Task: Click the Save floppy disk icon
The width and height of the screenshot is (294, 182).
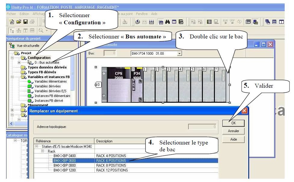Action: click(x=26, y=22)
